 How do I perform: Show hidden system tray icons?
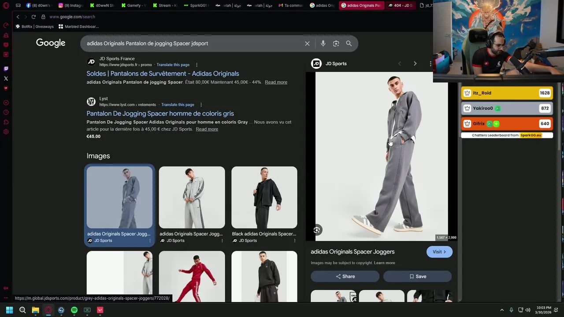(501, 310)
